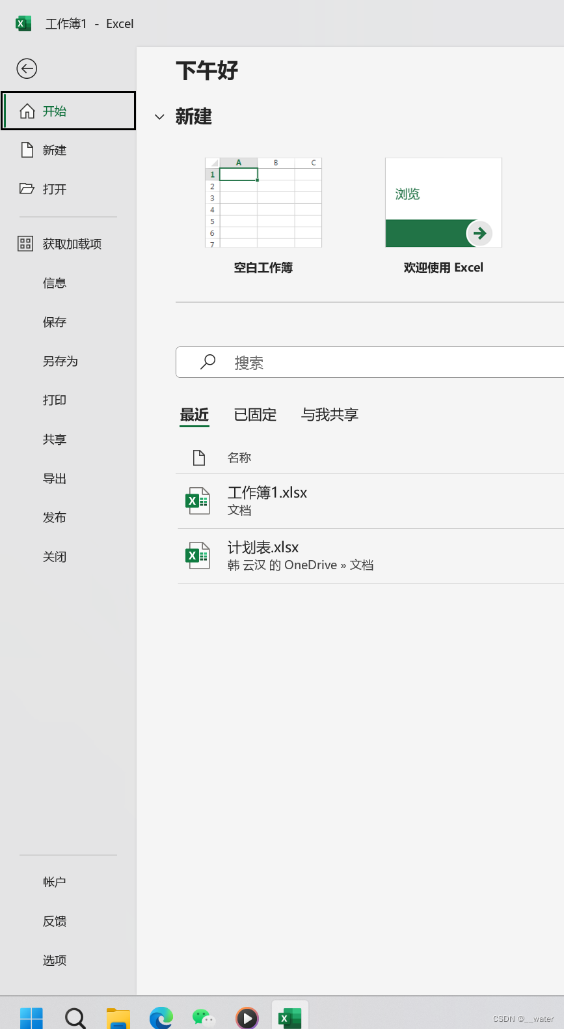Open WeChat from taskbar
564x1029 pixels.
point(204,1017)
